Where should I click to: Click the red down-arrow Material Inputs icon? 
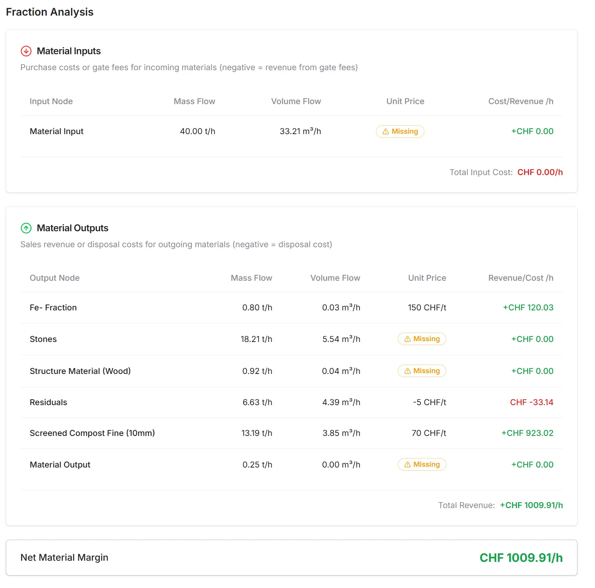click(x=26, y=51)
